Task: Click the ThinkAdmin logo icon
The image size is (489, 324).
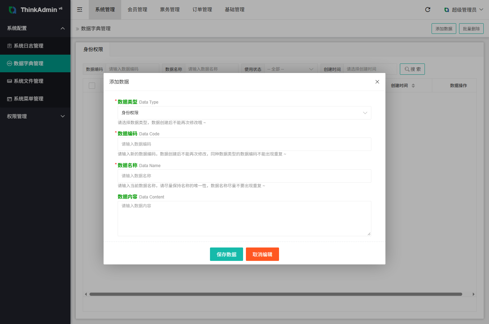Action: point(12,10)
